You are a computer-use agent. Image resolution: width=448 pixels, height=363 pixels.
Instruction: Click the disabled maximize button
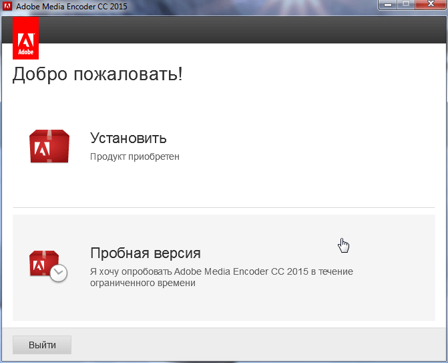[406, 5]
